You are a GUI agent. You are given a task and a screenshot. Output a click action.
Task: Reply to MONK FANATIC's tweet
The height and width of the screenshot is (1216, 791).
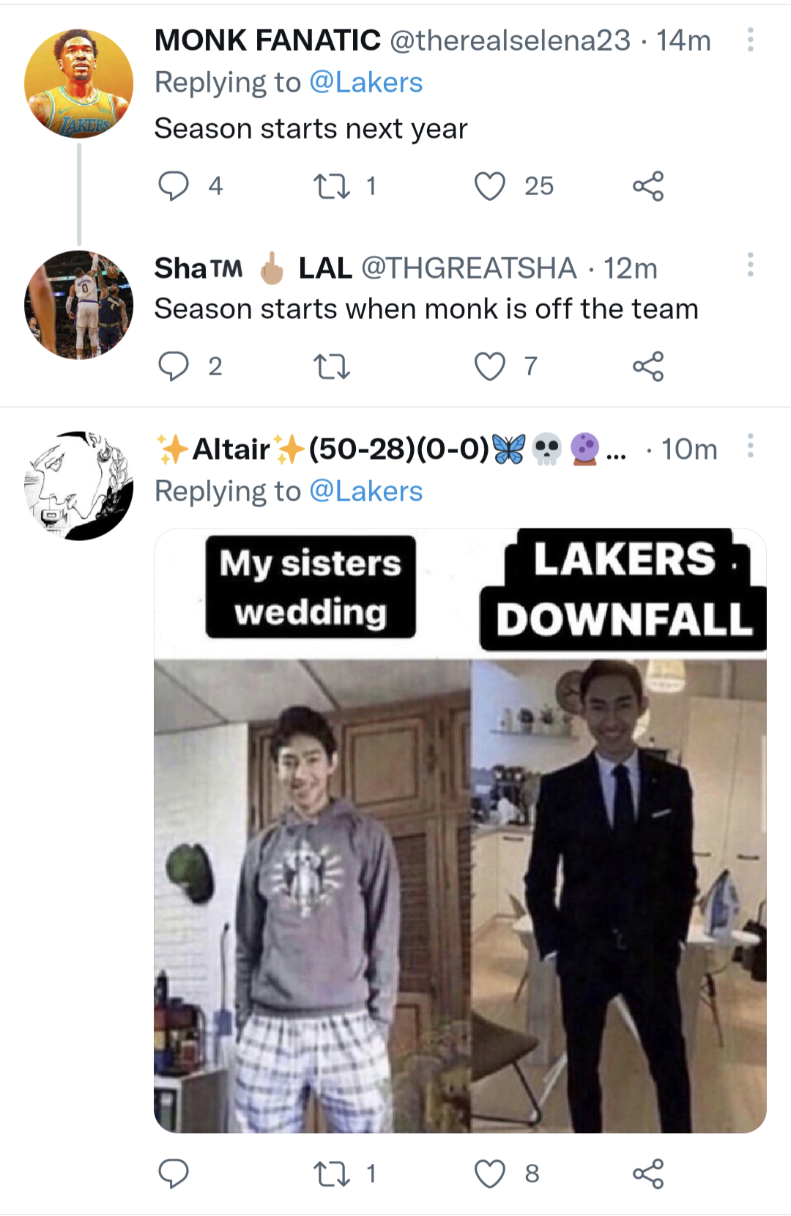(174, 185)
